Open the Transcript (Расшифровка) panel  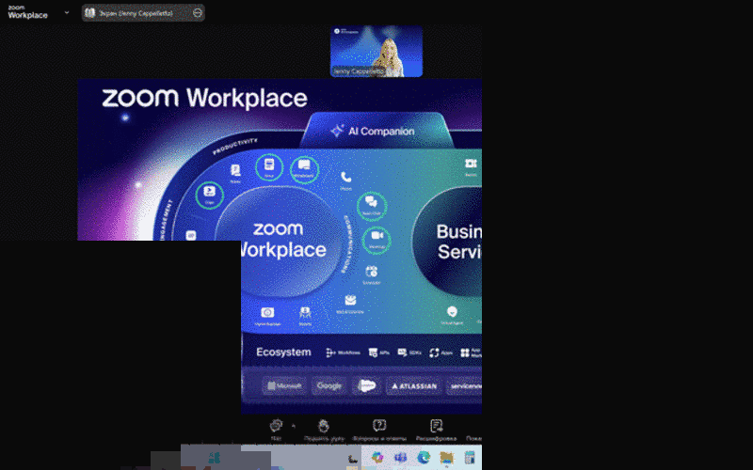click(436, 430)
